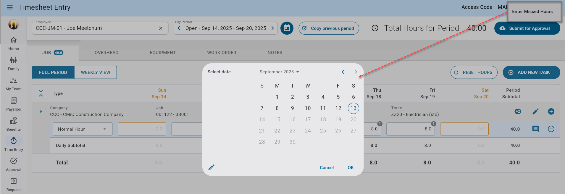Open comment icon on Normal Hour row
Image resolution: width=565 pixels, height=194 pixels.
pyautogui.click(x=535, y=129)
